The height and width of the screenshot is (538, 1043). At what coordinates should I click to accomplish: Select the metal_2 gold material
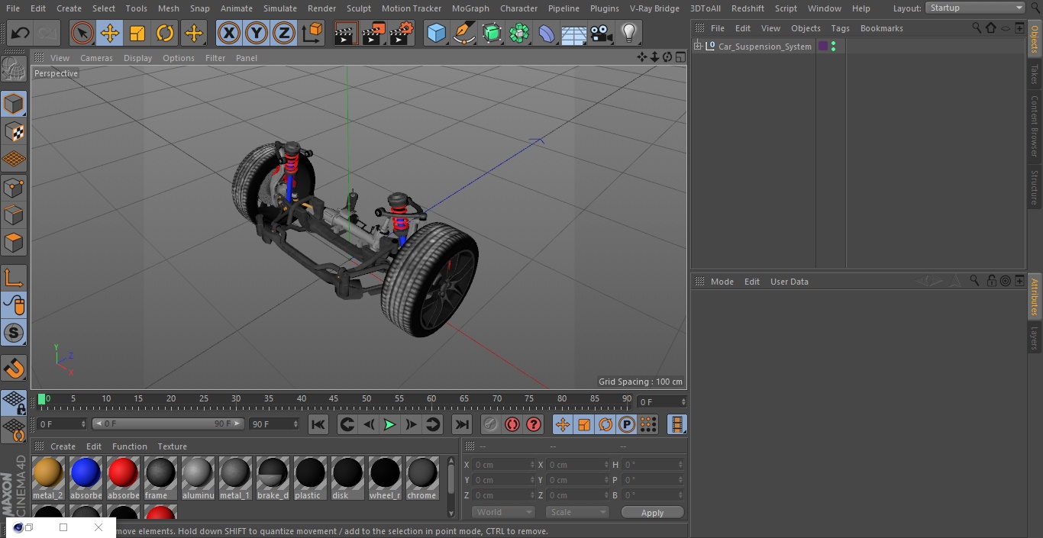[48, 478]
